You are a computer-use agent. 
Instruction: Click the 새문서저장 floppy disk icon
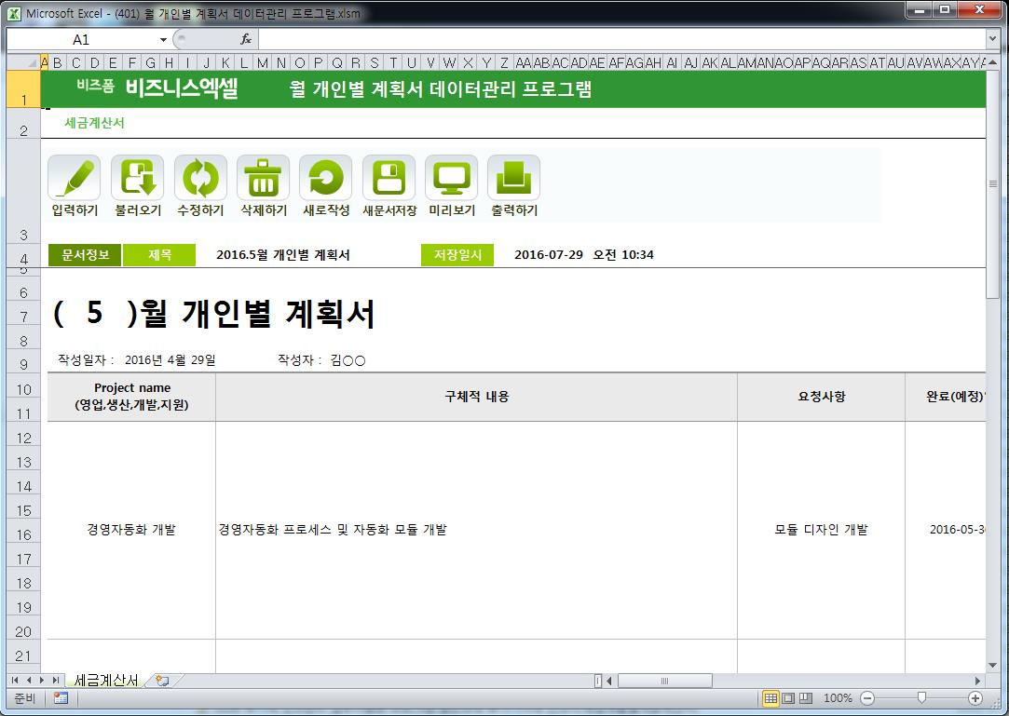(x=389, y=178)
